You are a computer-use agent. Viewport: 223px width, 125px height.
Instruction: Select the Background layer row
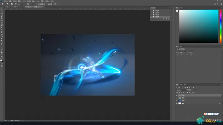point(199,103)
